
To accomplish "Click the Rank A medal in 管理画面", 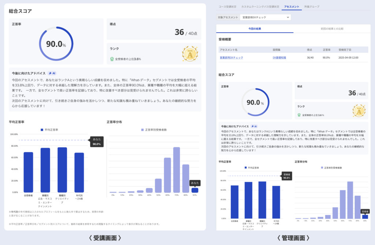I will point(359,110).
